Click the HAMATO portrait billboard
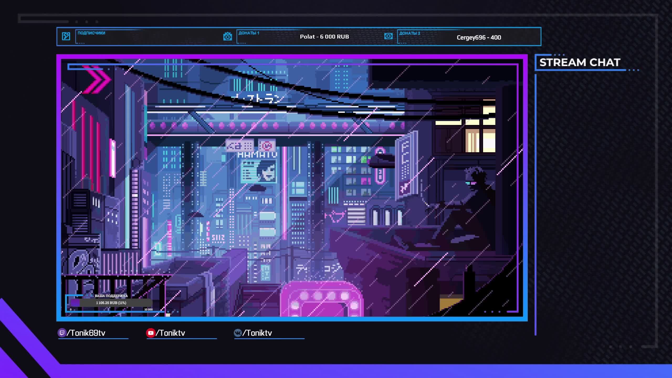Screen dimensions: 672x378 [259, 171]
